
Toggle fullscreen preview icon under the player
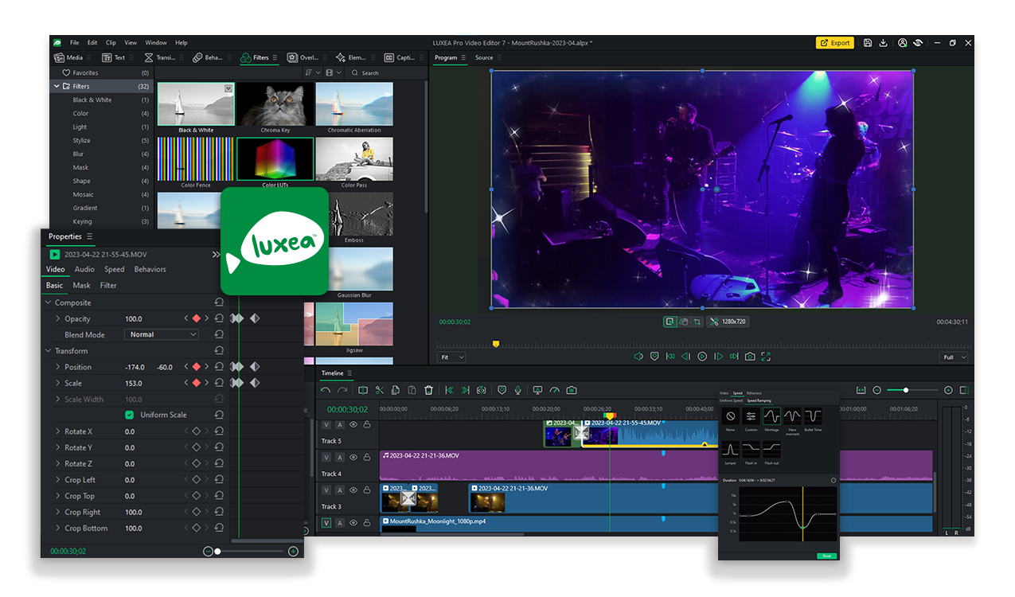[766, 357]
